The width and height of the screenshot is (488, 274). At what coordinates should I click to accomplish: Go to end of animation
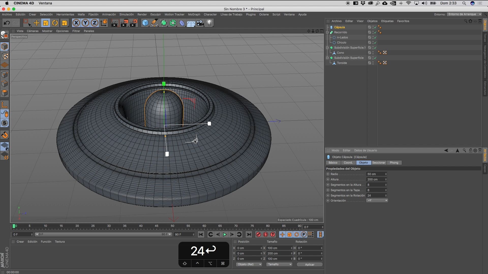coord(249,234)
